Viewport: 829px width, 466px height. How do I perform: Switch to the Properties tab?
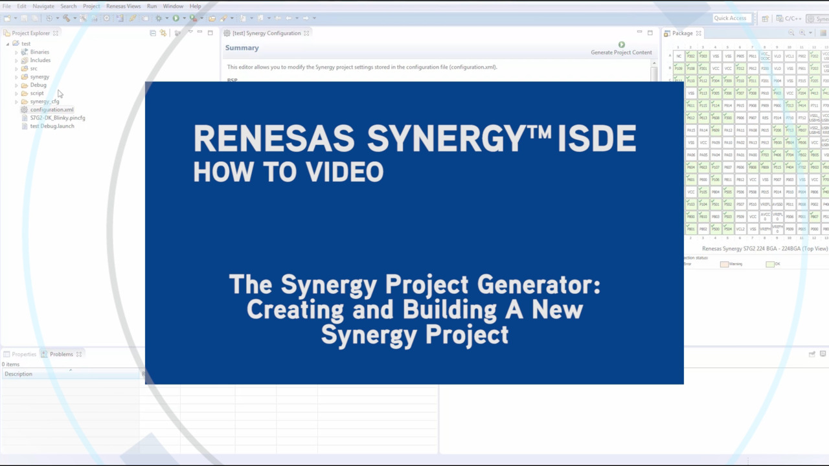[23, 354]
